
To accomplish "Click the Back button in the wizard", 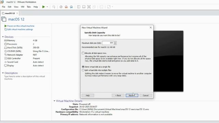I will (118, 96).
